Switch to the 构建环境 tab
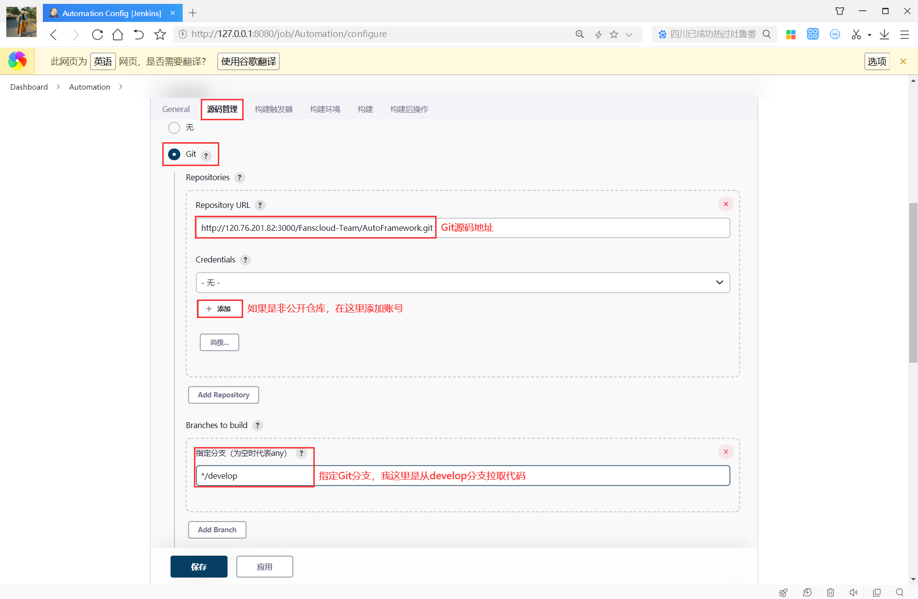The height and width of the screenshot is (599, 918). (x=325, y=109)
